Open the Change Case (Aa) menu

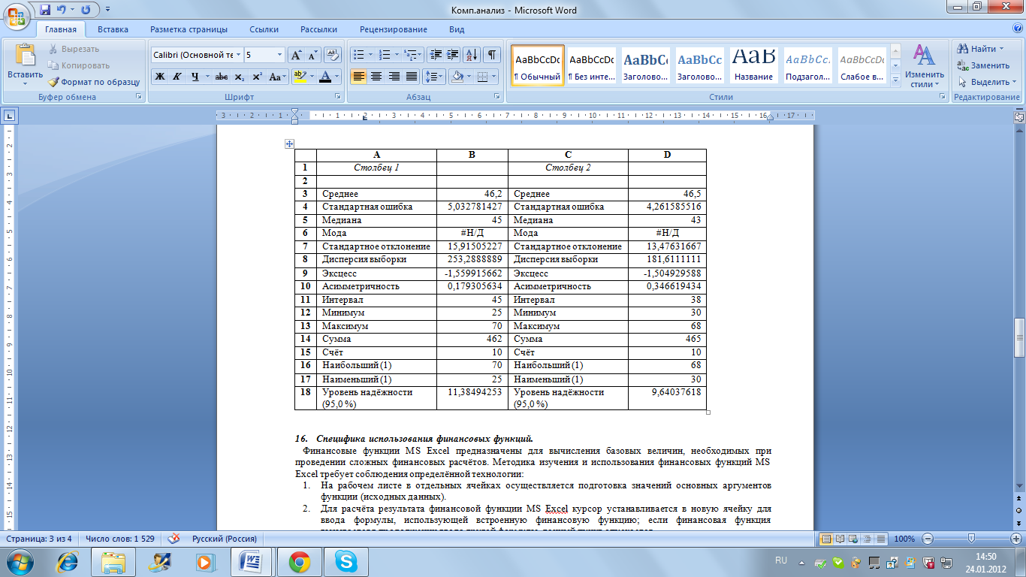(277, 77)
